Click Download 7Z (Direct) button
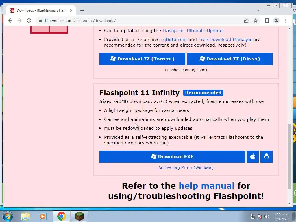 pyautogui.click(x=230, y=59)
